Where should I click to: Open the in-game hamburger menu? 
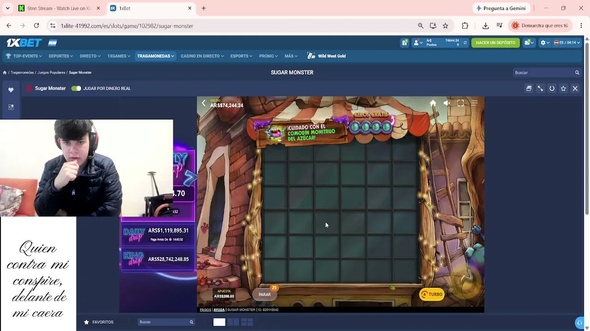pyautogui.click(x=474, y=103)
